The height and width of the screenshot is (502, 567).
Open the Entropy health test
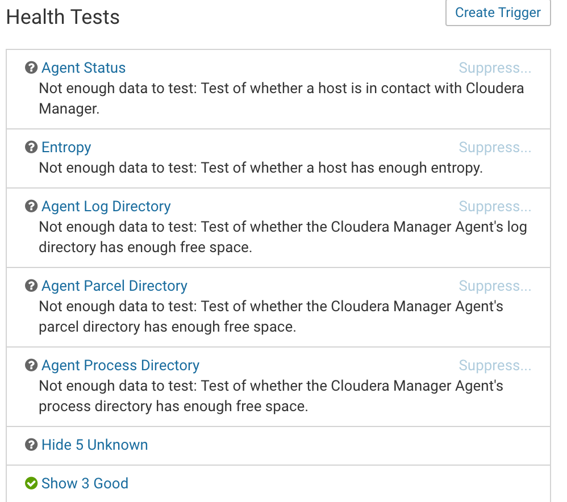click(66, 147)
